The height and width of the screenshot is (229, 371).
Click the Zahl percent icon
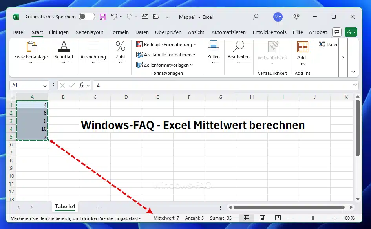(120, 46)
